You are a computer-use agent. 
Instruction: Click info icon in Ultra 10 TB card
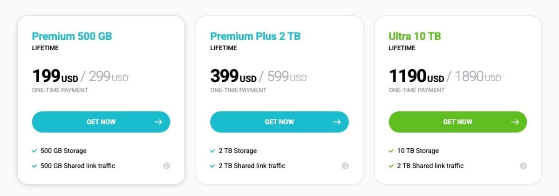[x=524, y=166]
